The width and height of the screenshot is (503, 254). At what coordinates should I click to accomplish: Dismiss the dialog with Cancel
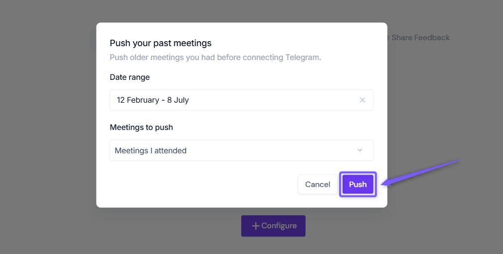tap(317, 184)
